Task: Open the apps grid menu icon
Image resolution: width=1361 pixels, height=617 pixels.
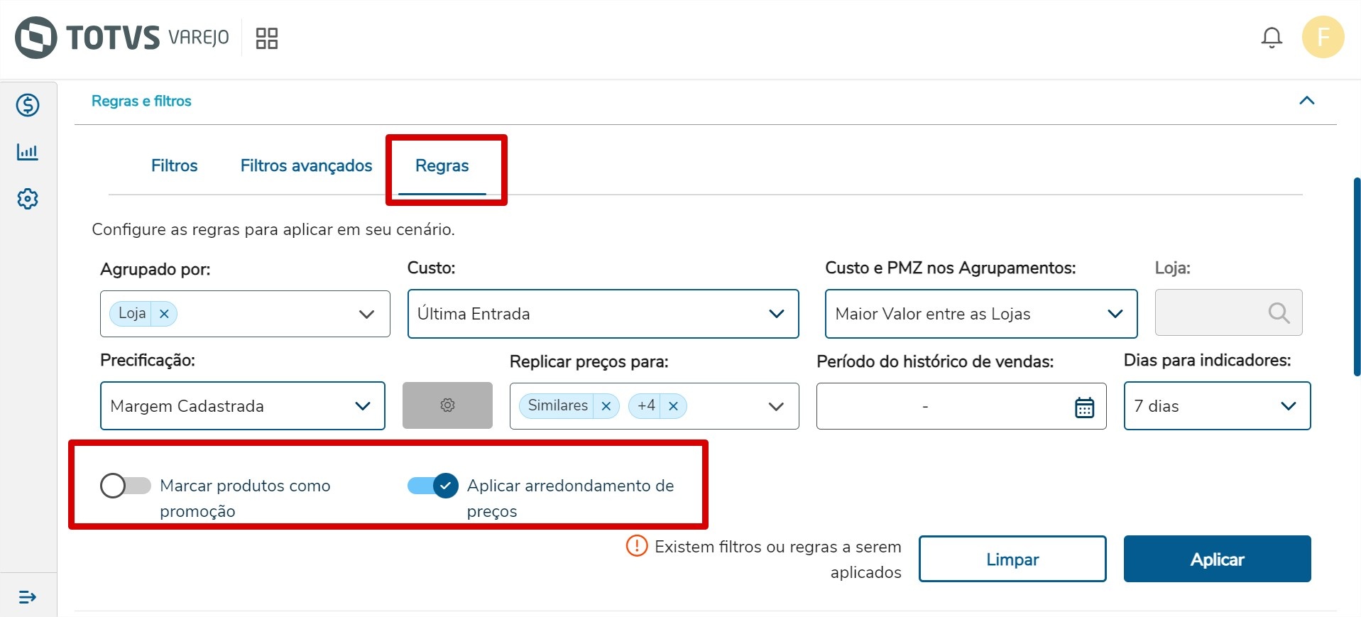Action: 267,38
